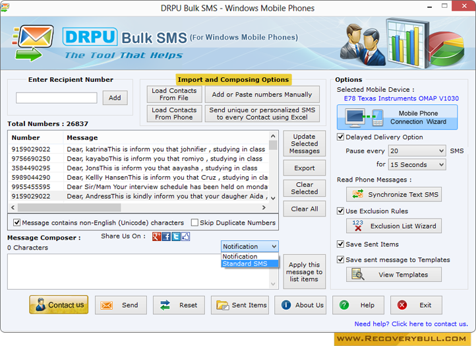This screenshot has height=346, width=476.
Task: Click the contact list vertical scroll up arrow
Action: coord(273,136)
